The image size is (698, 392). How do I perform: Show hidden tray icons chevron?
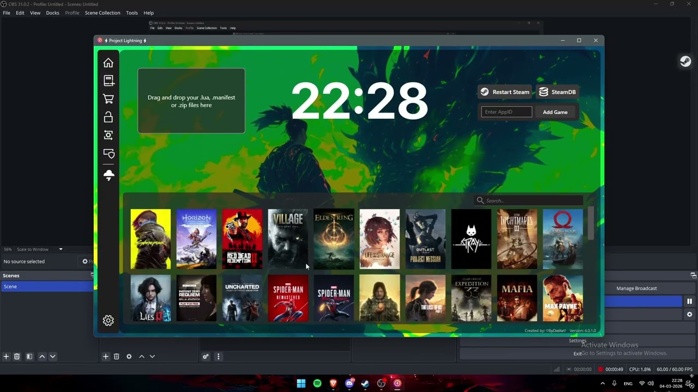click(x=603, y=383)
